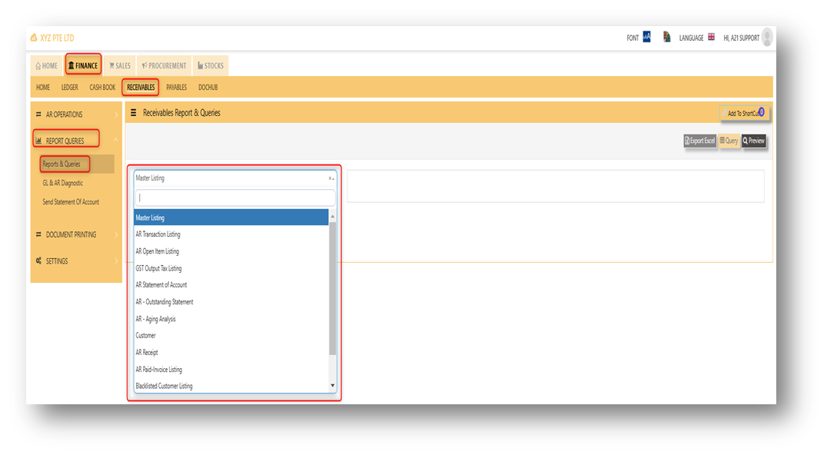Click the hamburger icon beside Receivables Report & Queries
This screenshot has height=455, width=827.
click(134, 113)
